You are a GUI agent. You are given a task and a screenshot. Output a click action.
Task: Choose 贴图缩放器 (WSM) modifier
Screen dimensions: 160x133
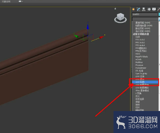[144, 25]
